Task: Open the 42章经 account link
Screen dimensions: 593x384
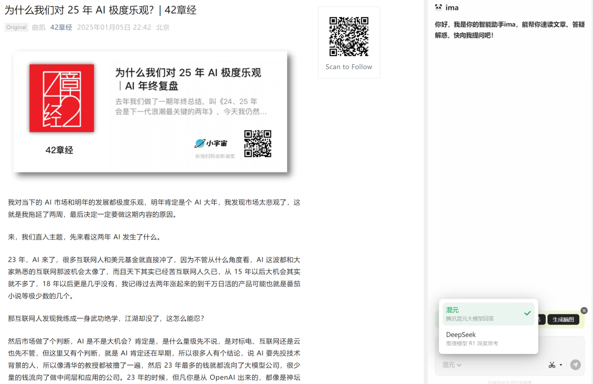Action: click(61, 27)
